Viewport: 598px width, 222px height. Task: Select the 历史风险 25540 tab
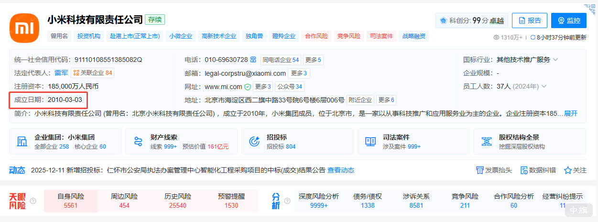(178, 201)
